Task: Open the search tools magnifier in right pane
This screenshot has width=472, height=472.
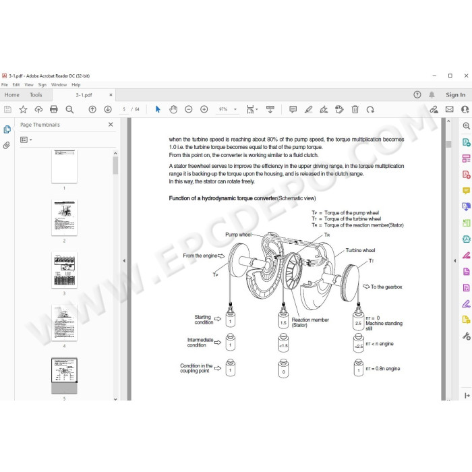Action: [467, 126]
